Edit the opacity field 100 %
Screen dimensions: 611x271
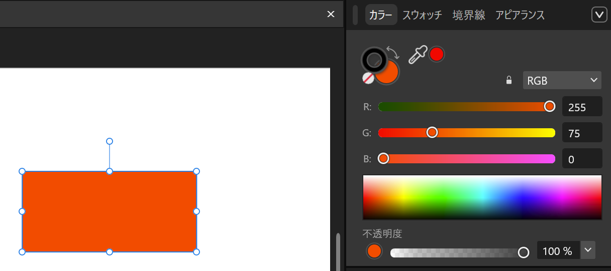(x=558, y=250)
